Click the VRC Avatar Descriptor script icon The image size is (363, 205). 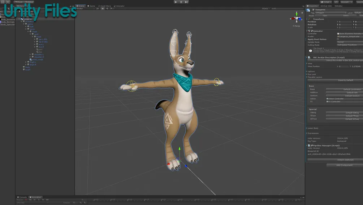pos(309,58)
